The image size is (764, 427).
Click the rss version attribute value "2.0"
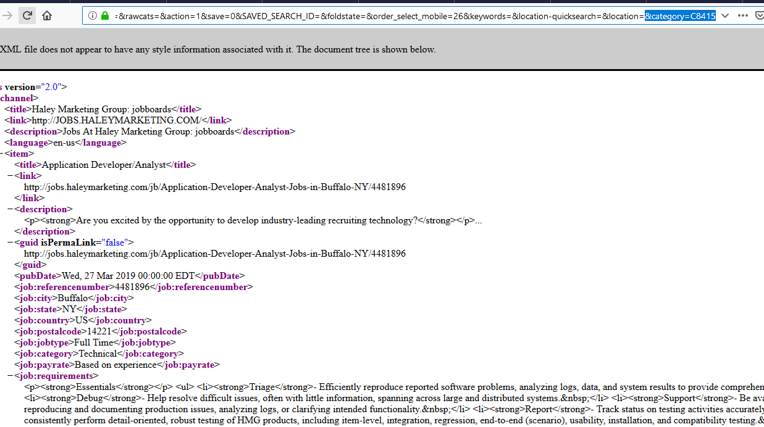coord(50,87)
